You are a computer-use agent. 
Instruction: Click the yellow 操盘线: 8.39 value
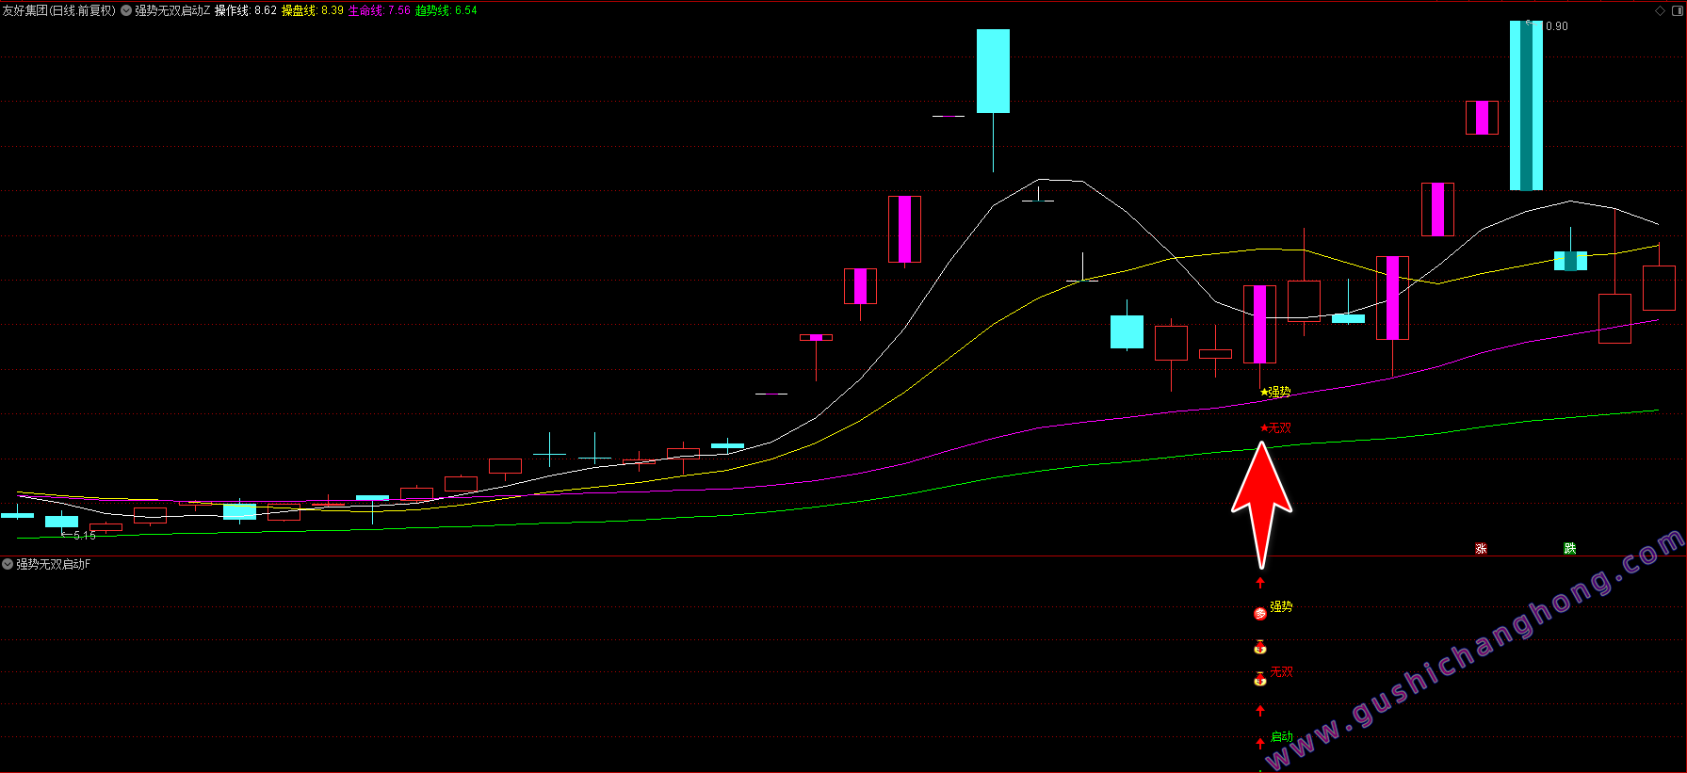coord(313,11)
